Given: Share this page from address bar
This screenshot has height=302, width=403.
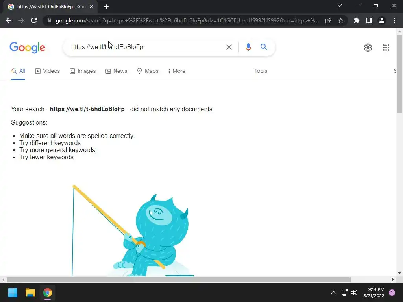Looking at the screenshot, I should coord(328,20).
